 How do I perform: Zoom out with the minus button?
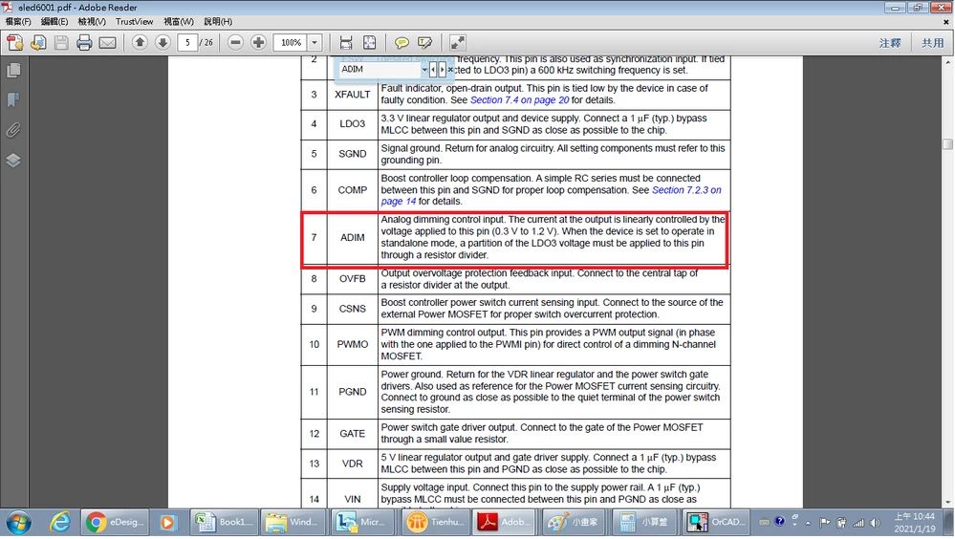click(236, 42)
